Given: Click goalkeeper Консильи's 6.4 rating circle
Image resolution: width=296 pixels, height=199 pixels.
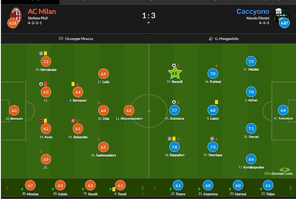Looking at the screenshot, I should [283, 110].
